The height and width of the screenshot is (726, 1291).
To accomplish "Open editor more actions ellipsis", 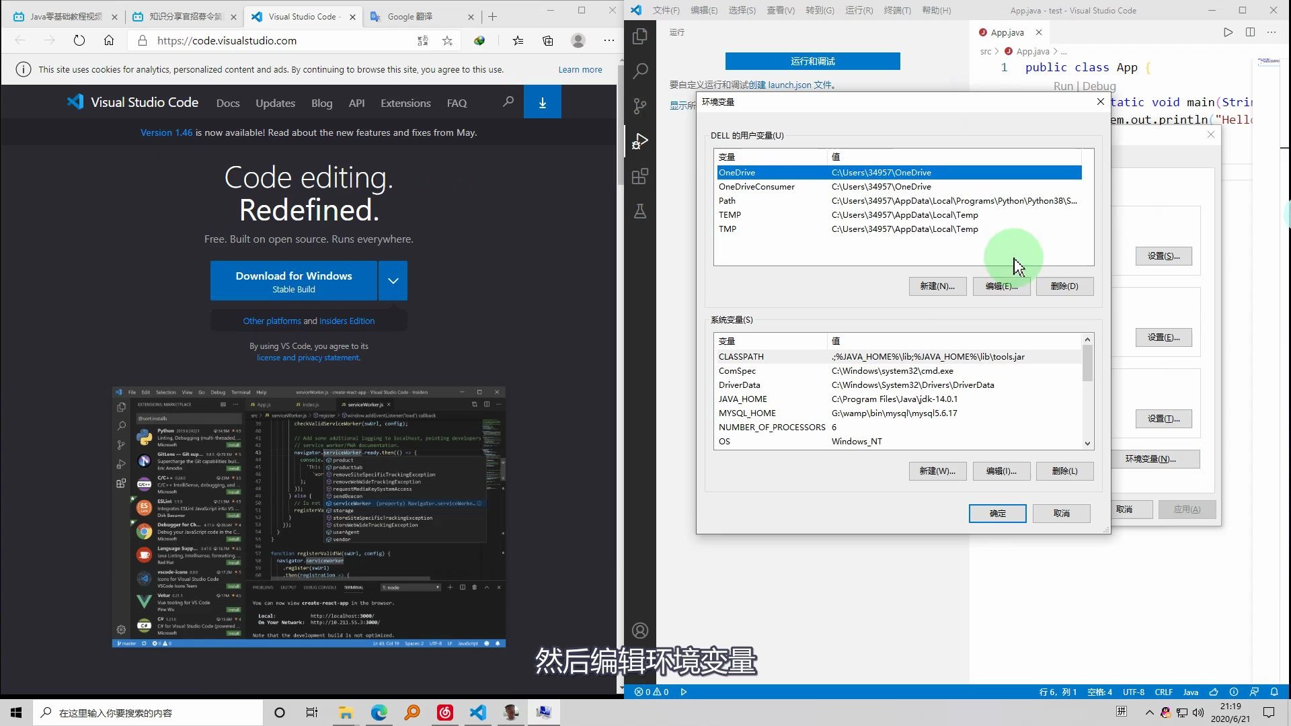I will pos(1272,32).
